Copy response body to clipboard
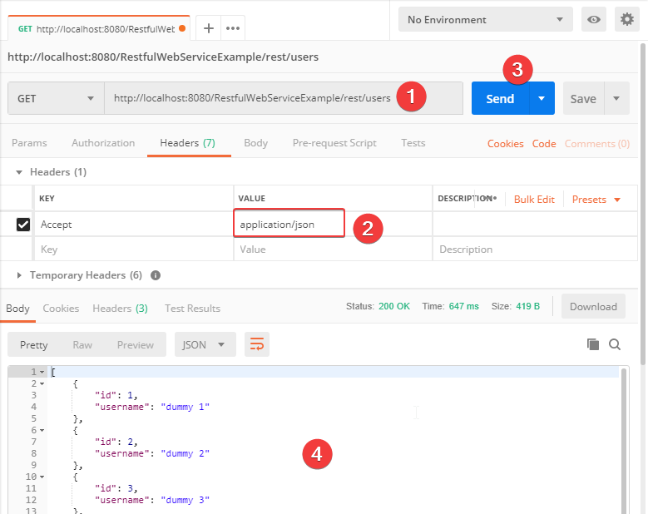 (593, 344)
